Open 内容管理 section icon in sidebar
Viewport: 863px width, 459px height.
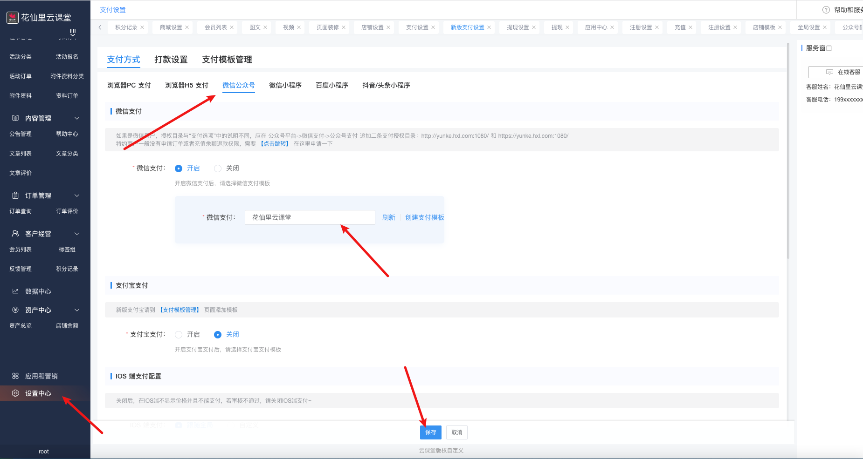tap(15, 118)
